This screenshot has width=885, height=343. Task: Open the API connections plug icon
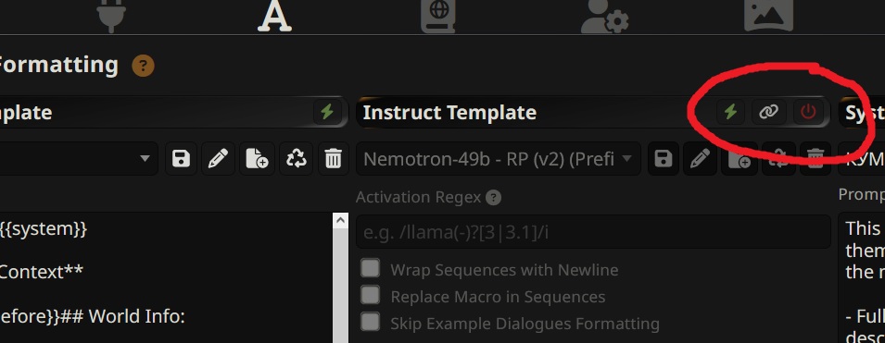click(110, 15)
